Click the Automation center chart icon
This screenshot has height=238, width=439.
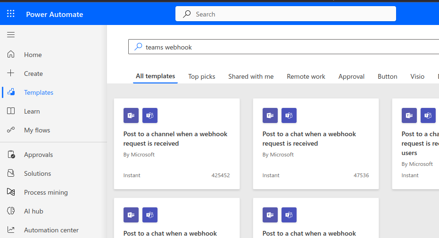tap(11, 230)
